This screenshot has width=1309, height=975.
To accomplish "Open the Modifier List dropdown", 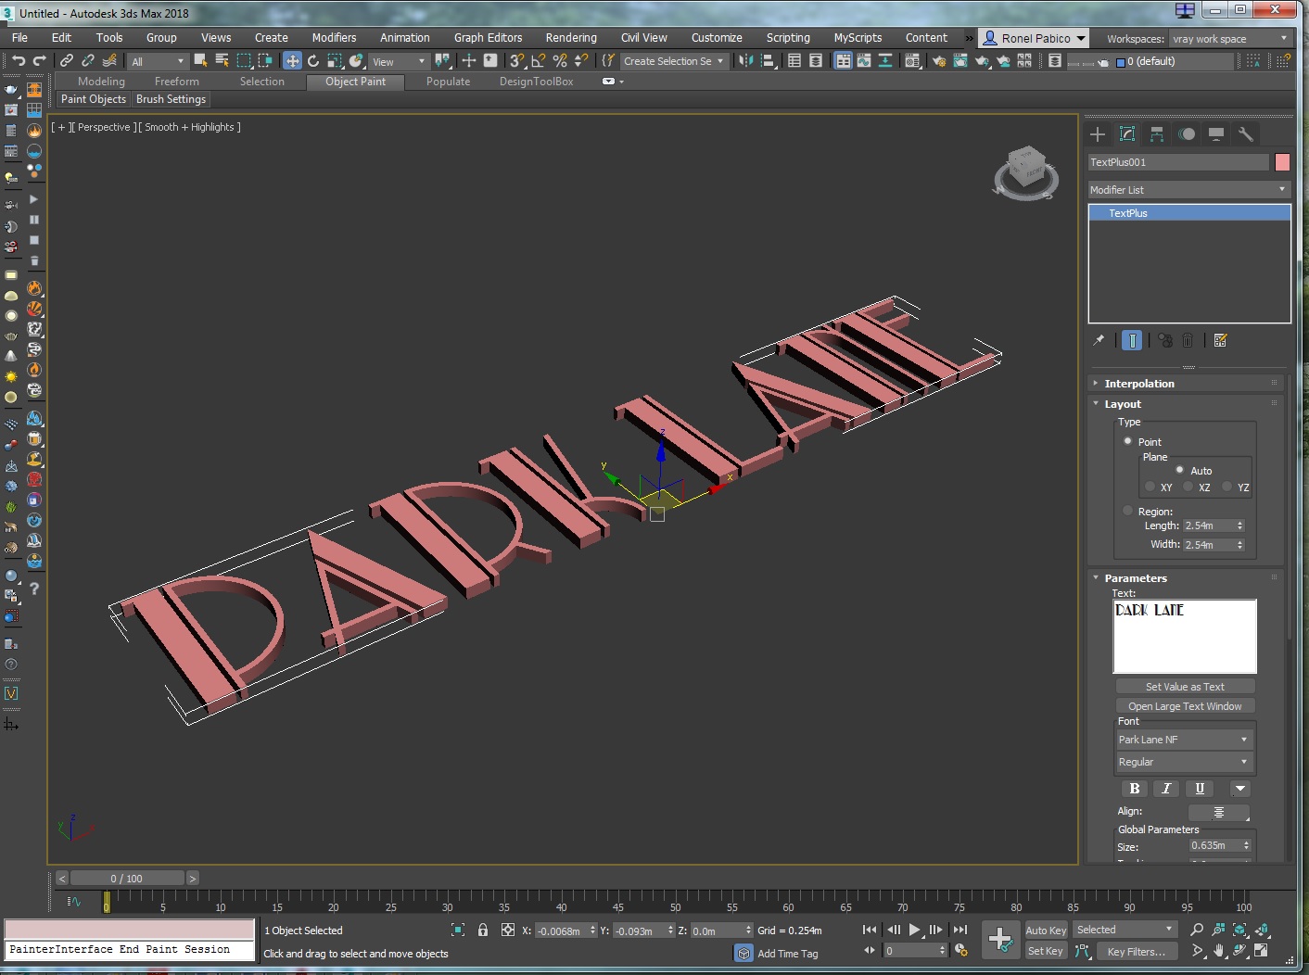I will point(1188,190).
